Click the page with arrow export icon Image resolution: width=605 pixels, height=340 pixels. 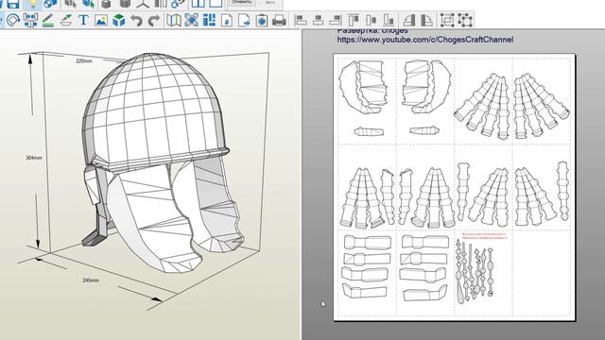click(244, 20)
